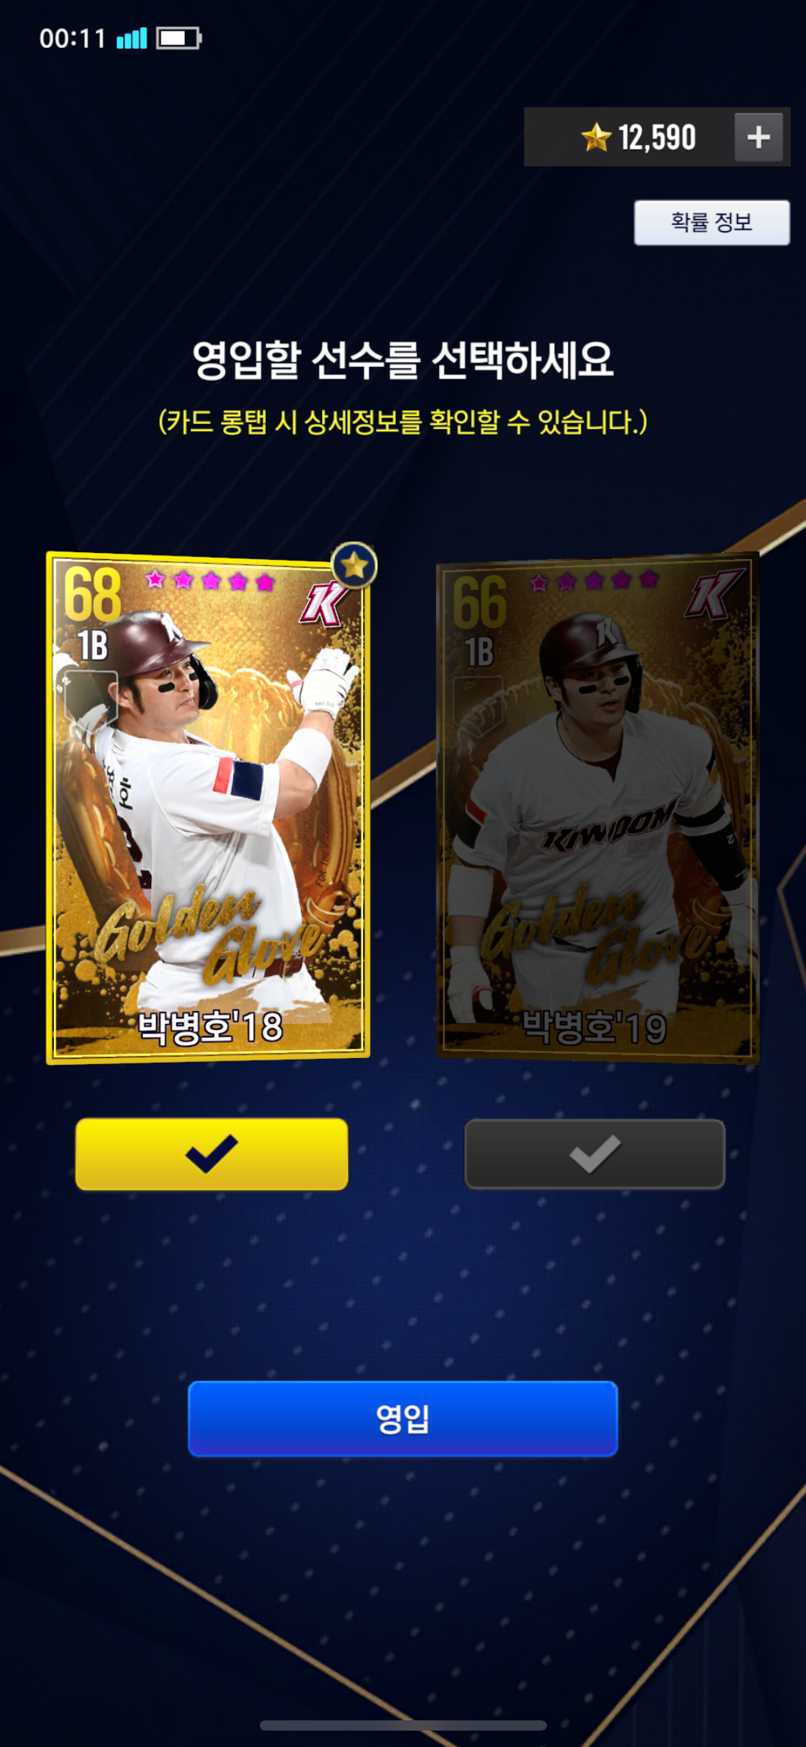The height and width of the screenshot is (1747, 806).
Task: Tap the Kiwoom logo on the 66 card
Action: click(x=714, y=594)
